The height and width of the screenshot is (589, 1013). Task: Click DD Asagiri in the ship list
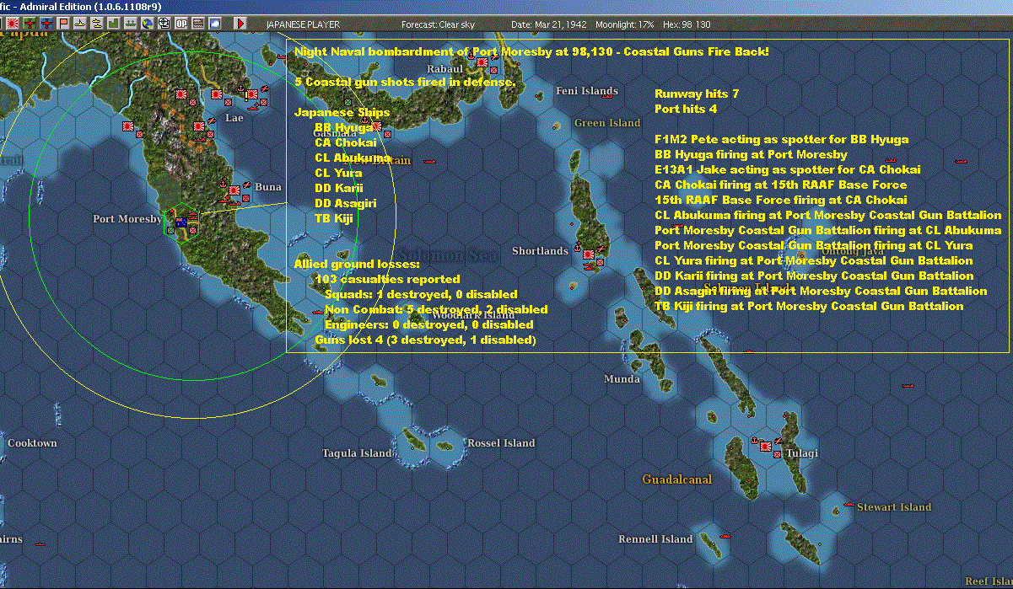click(346, 204)
